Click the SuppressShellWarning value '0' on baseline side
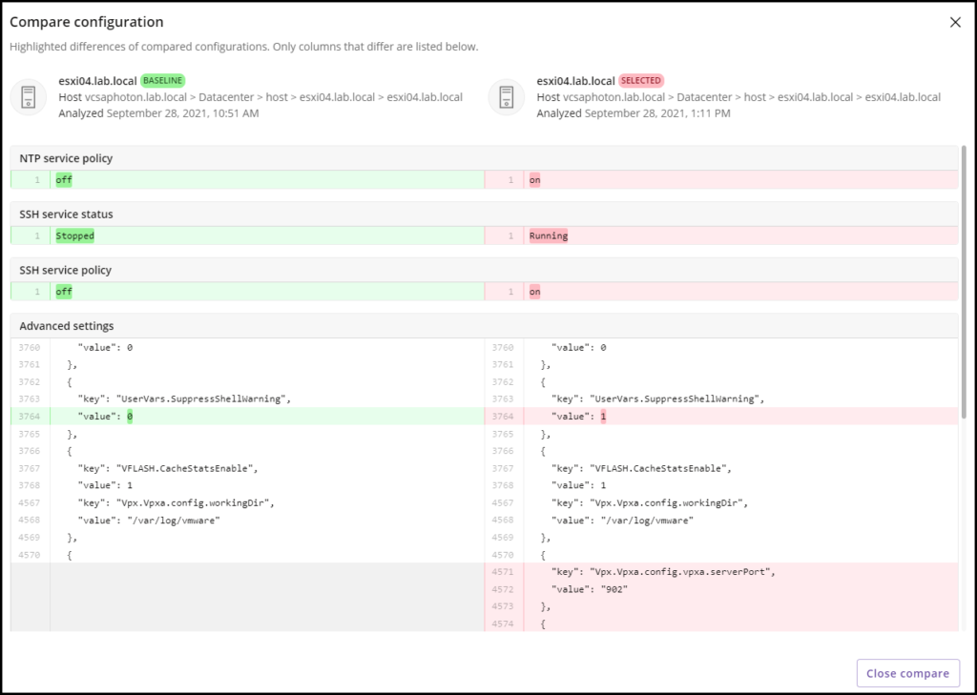977x695 pixels. coord(129,416)
